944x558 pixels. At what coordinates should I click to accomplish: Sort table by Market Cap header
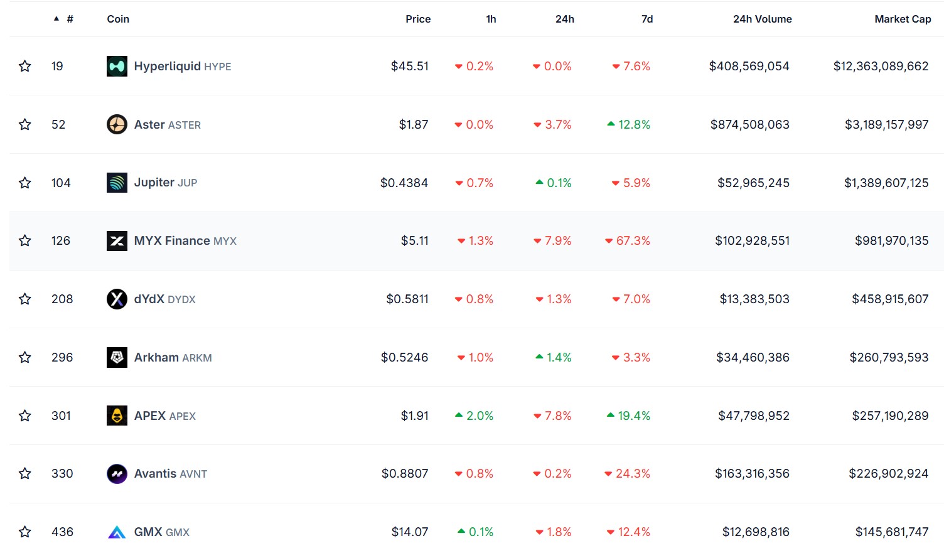902,19
